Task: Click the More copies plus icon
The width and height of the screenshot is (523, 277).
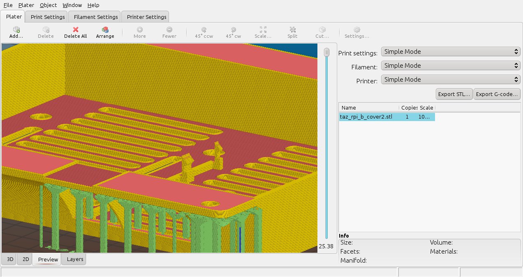Action: pyautogui.click(x=140, y=30)
